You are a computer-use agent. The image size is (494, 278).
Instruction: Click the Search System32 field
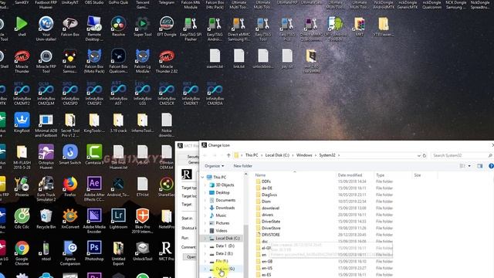point(462,155)
